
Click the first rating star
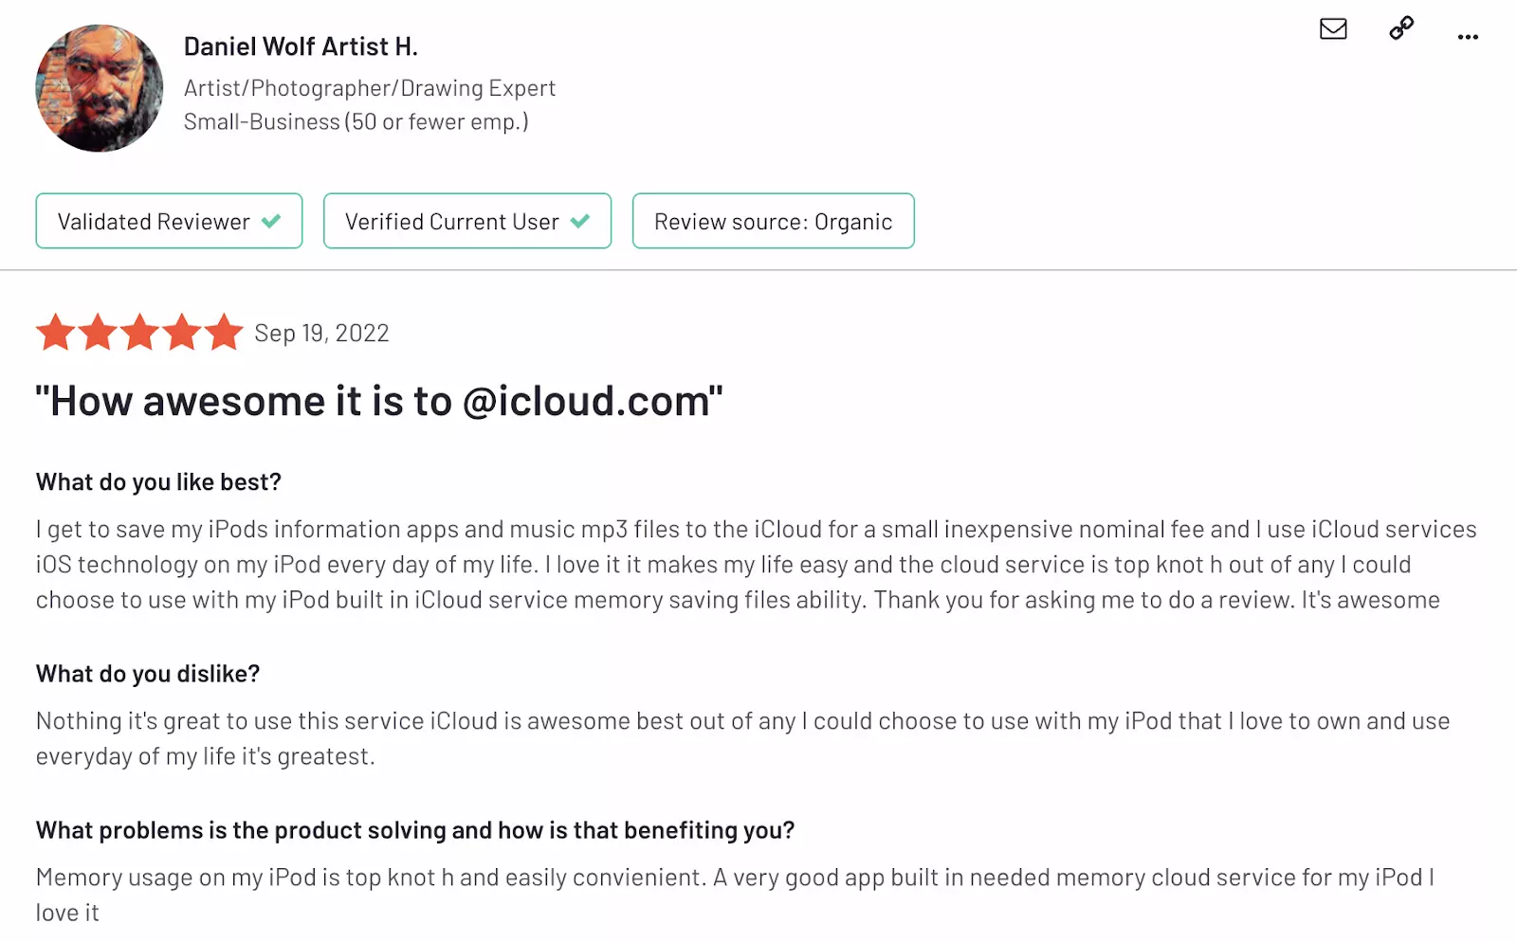click(x=56, y=333)
